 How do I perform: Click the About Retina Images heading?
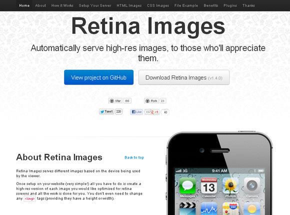click(59, 157)
